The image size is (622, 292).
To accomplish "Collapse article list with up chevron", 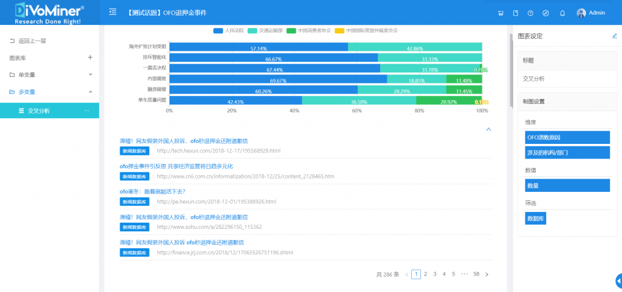I will pos(489,129).
